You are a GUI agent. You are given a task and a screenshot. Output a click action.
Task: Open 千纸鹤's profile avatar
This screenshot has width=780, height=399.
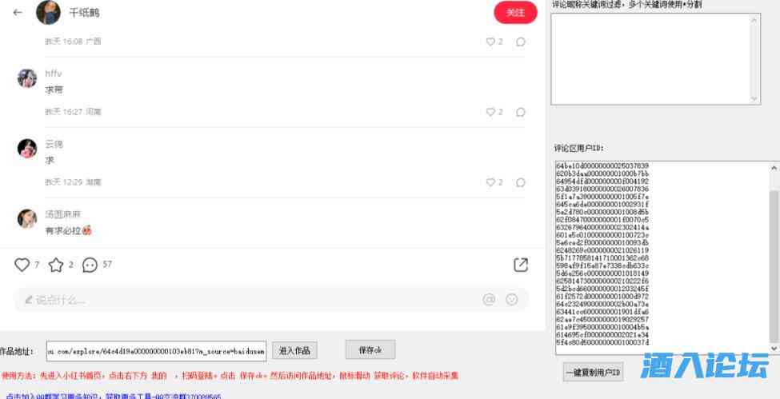(48, 13)
